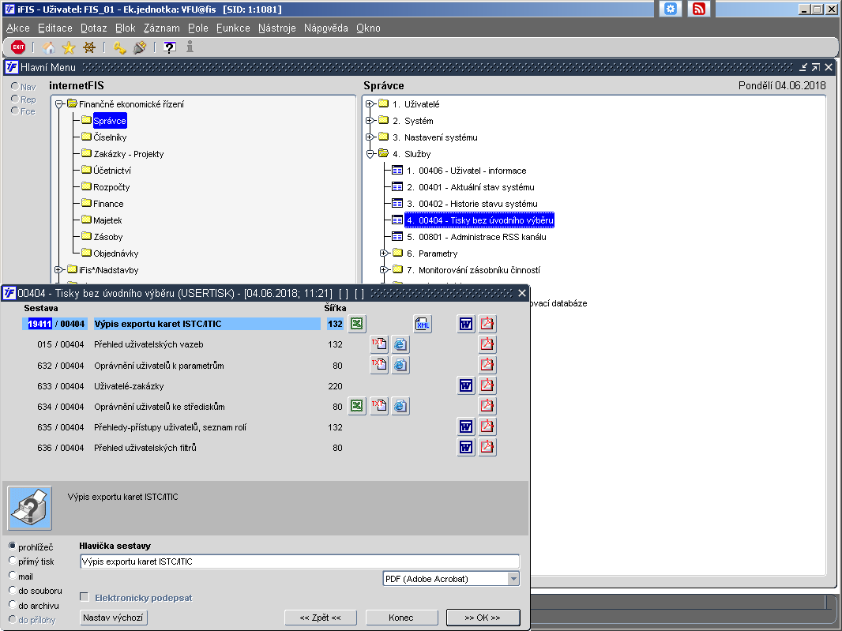This screenshot has width=842, height=631.
Task: Select the 'přímý tisk' radio option
Action: coord(13,562)
